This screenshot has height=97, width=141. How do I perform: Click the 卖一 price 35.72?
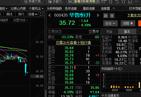click(69, 63)
